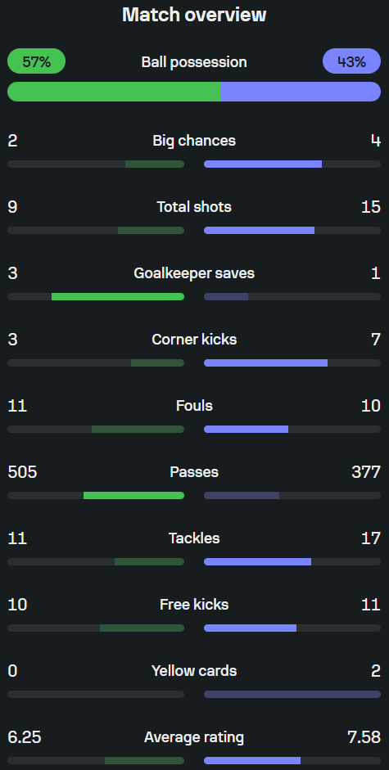Click the Ball possession progress bar
Screen dimensions: 389x770
194,92
